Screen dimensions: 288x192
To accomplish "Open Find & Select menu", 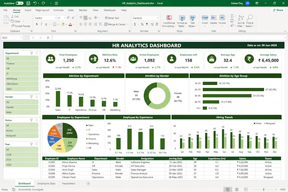I will click(x=249, y=21).
